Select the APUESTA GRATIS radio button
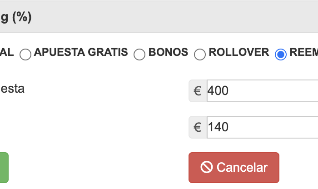 25,55
